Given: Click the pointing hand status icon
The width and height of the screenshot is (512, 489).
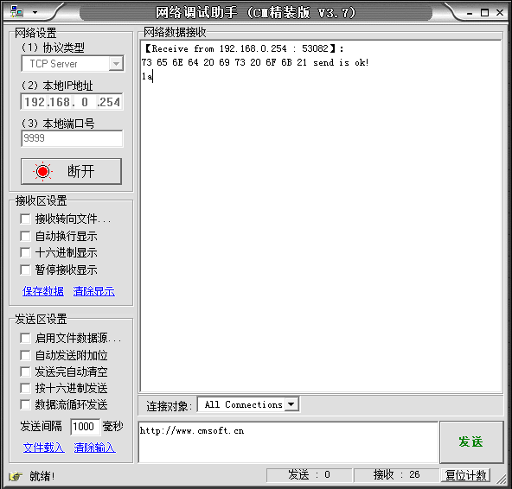Looking at the screenshot, I should 16,476.
